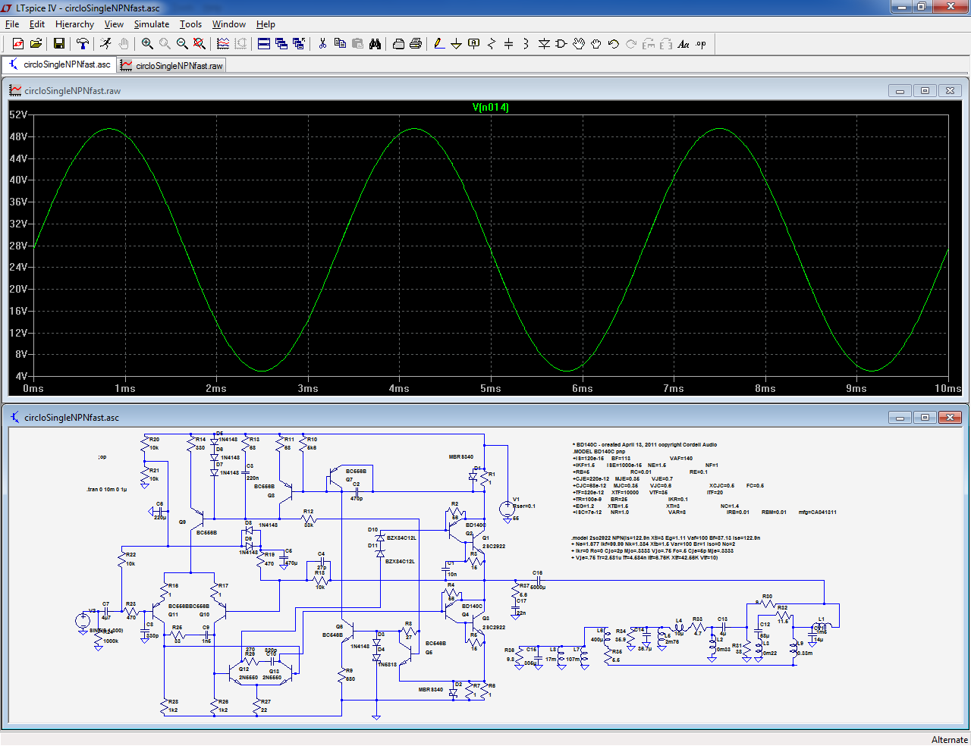Click the 0ms time axis label

pyautogui.click(x=33, y=388)
